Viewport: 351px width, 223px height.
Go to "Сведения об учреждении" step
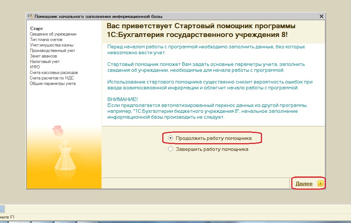click(53, 34)
